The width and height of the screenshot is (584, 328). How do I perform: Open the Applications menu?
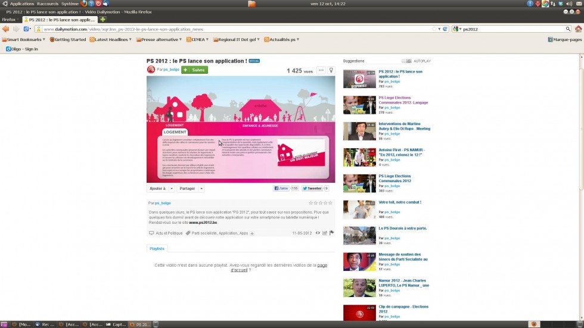pyautogui.click(x=21, y=4)
